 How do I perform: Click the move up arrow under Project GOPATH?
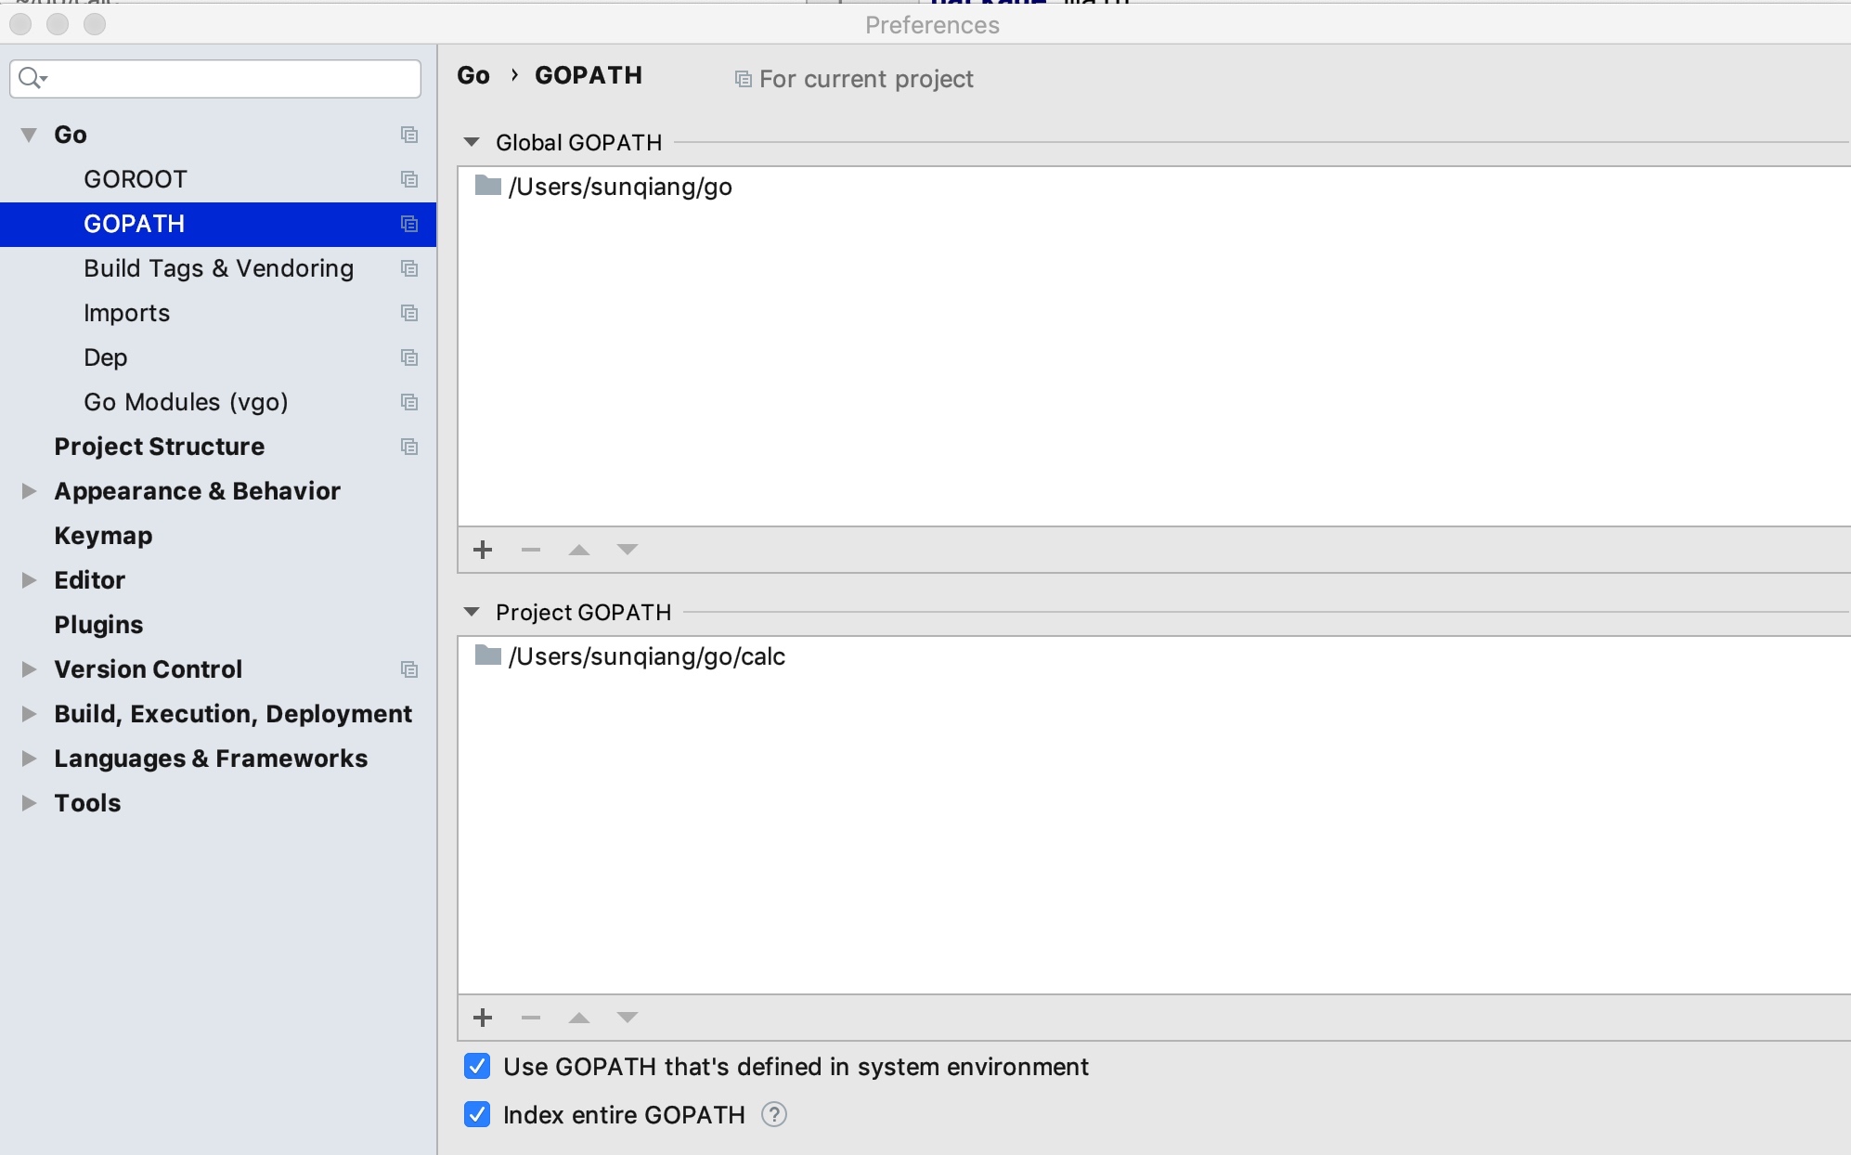[578, 1018]
